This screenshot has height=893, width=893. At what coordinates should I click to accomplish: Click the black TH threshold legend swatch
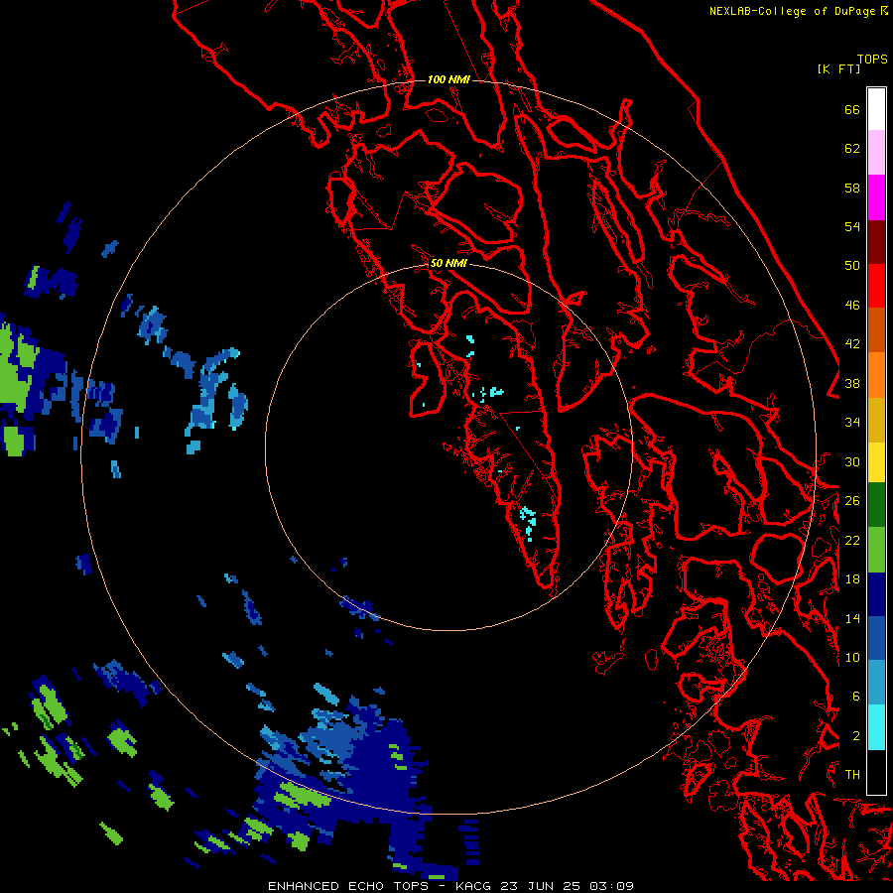(876, 772)
